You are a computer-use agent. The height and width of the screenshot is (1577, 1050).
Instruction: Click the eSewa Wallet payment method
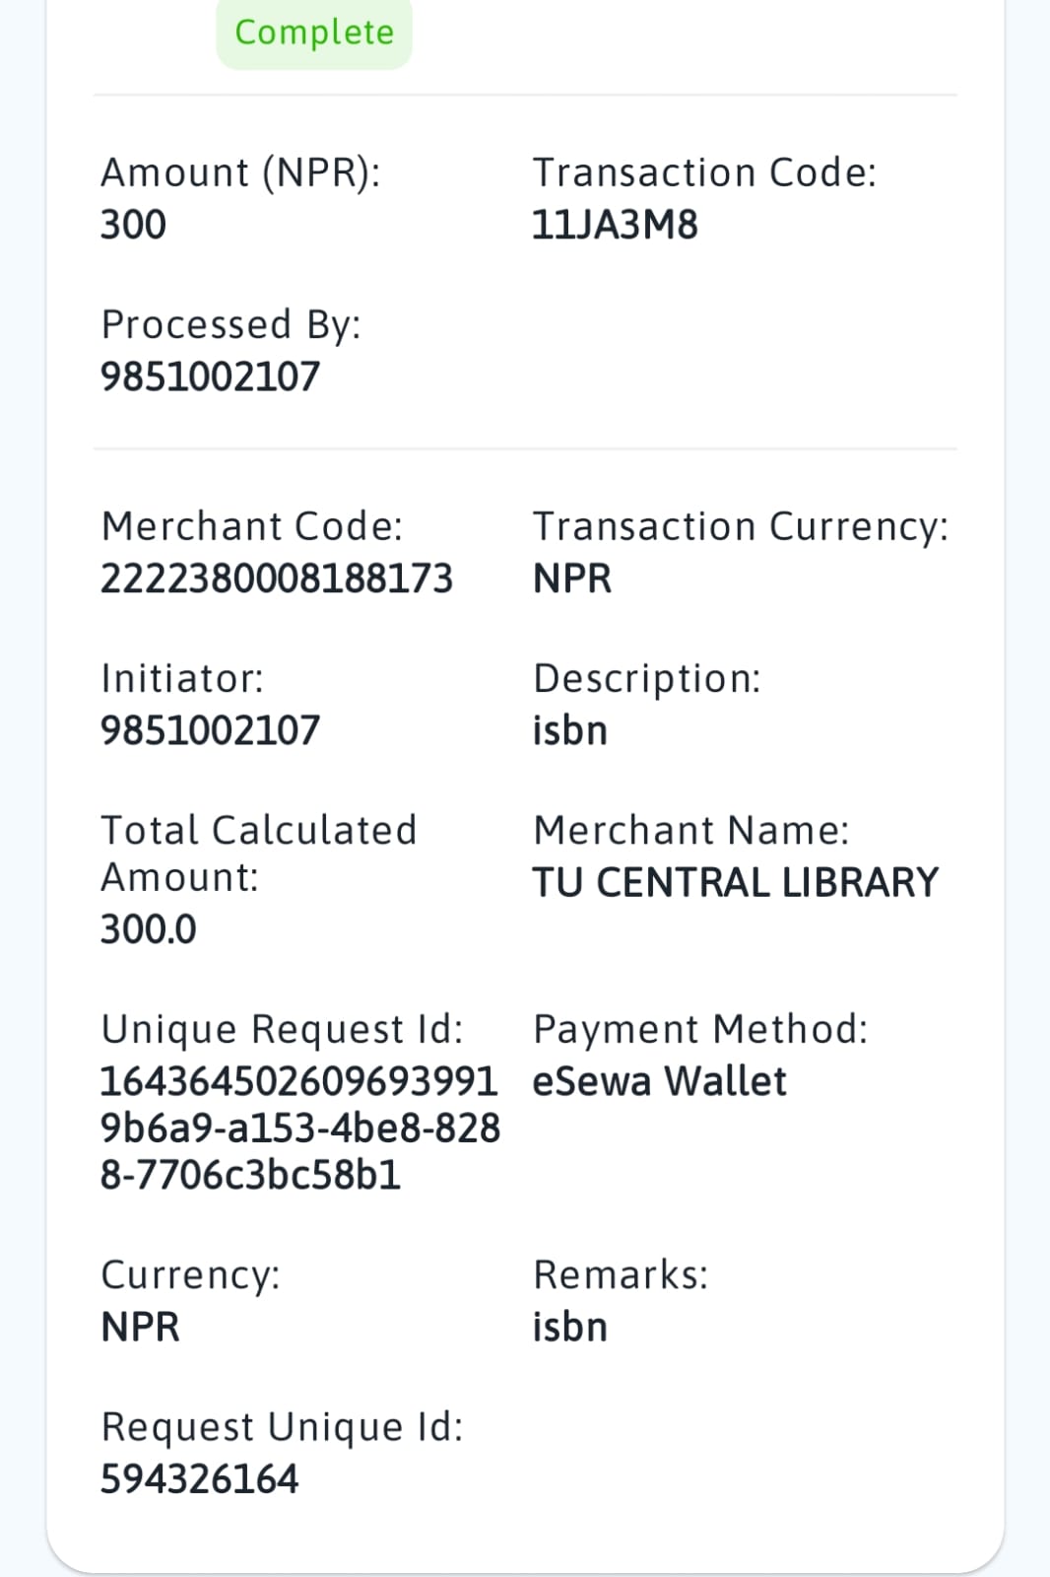[659, 1081]
